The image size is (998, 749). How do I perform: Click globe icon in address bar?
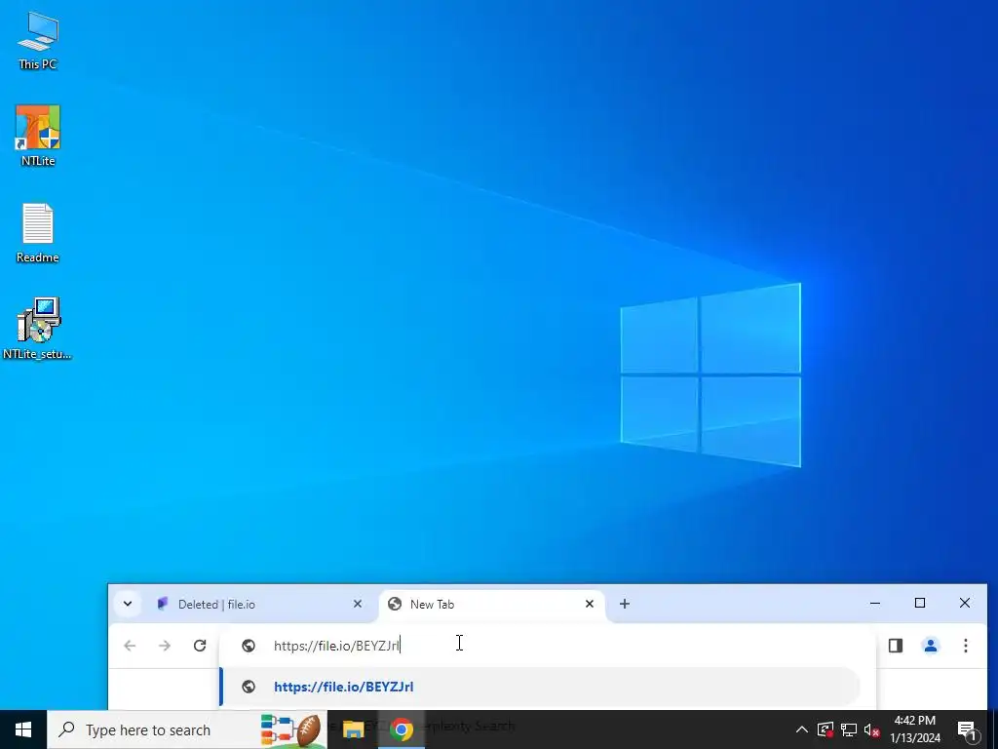pyautogui.click(x=249, y=646)
